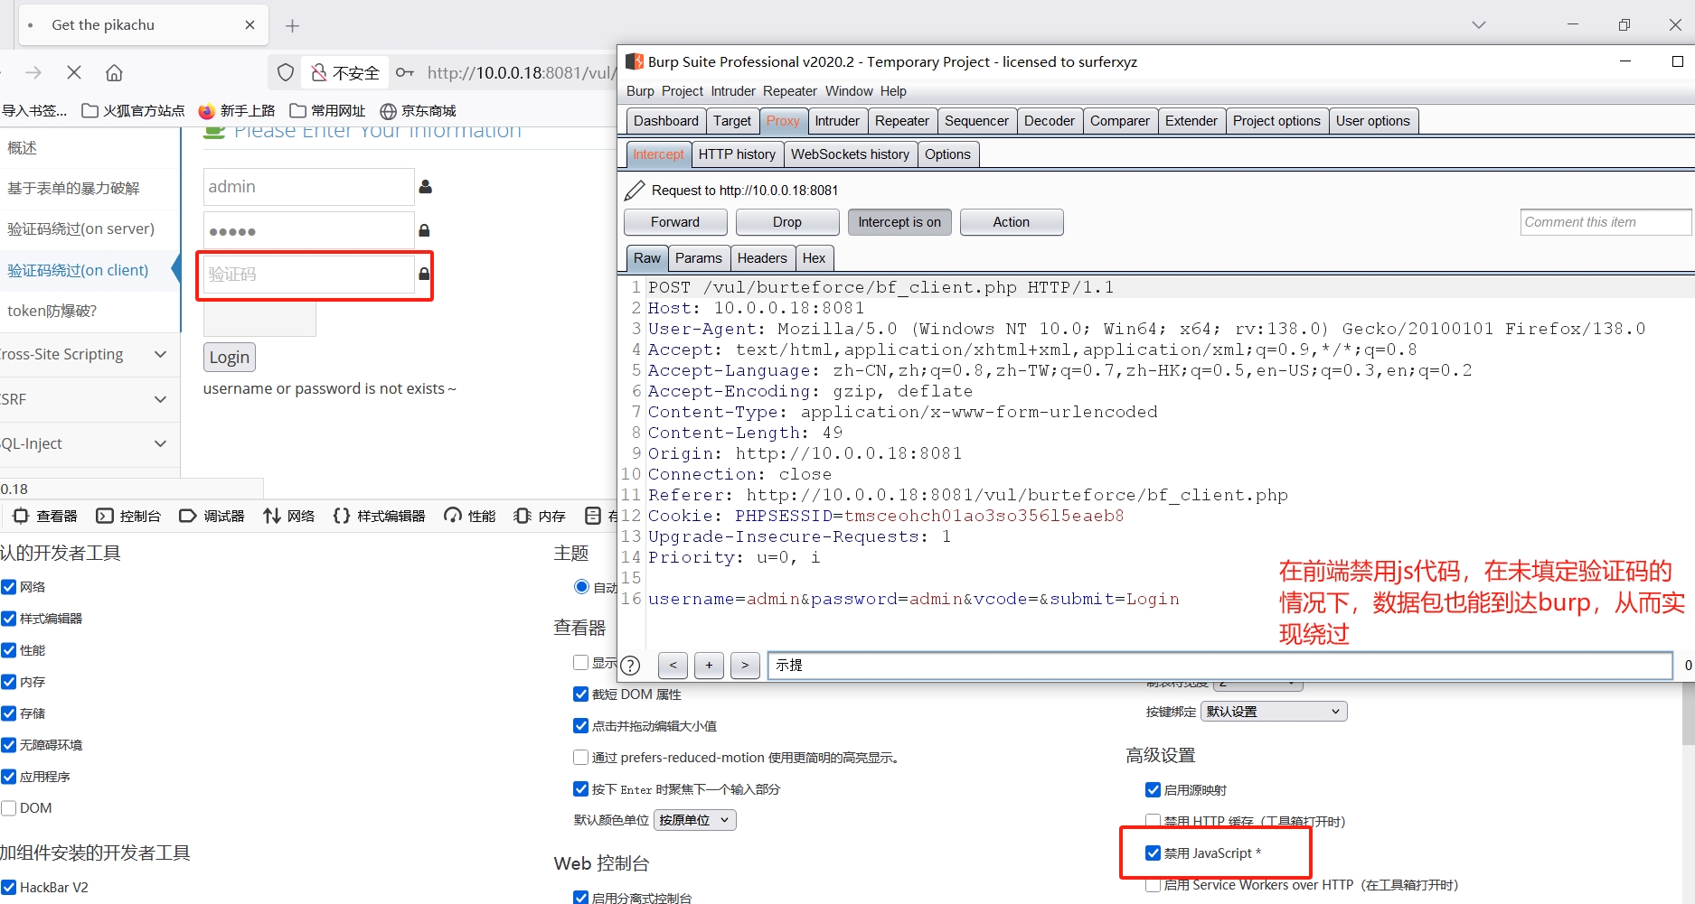Toggle the 无障碍环境 checkbox
1695x904 pixels.
coord(9,745)
